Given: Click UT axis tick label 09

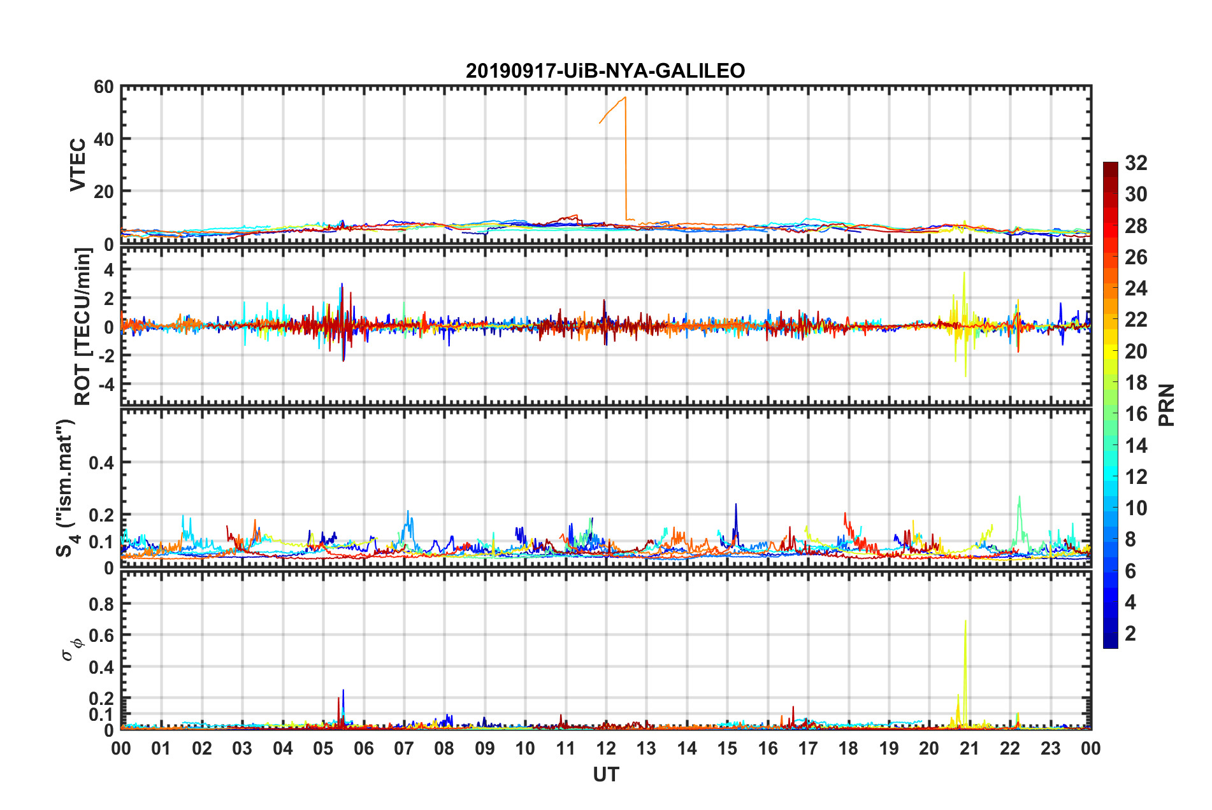Looking at the screenshot, I should tap(485, 748).
